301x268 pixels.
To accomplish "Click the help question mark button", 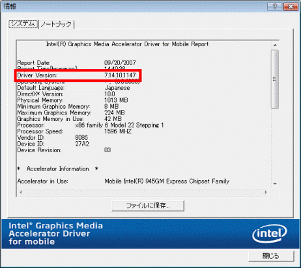I will [x=274, y=7].
